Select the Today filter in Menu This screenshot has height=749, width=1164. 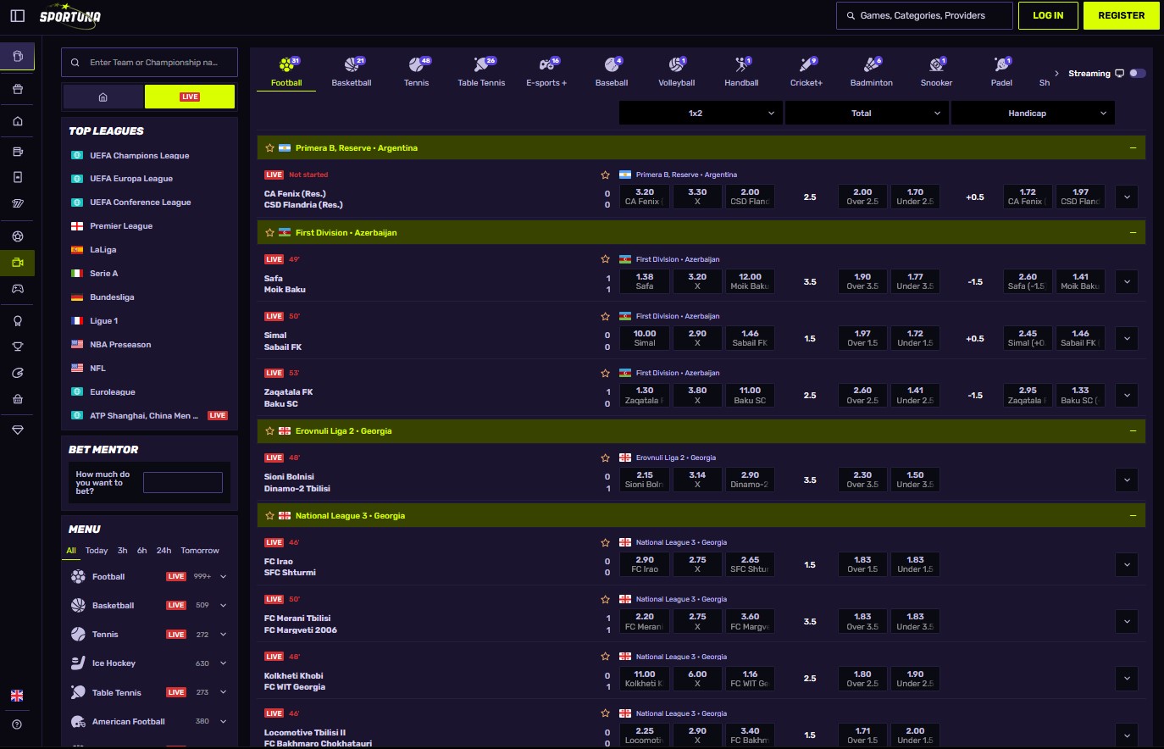[96, 550]
